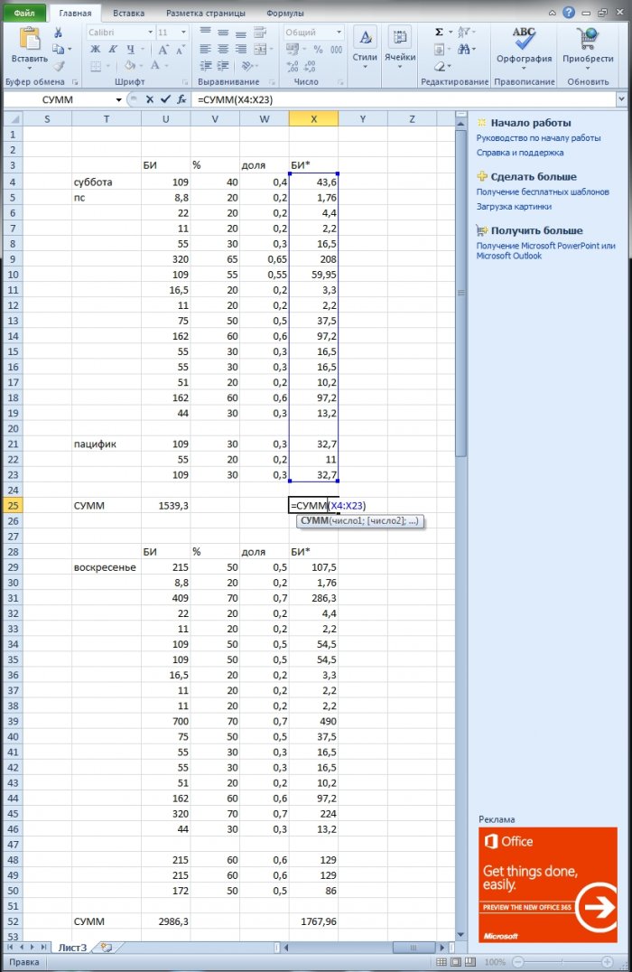Expand the formula bar
This screenshot has width=632, height=972.
[x=621, y=99]
